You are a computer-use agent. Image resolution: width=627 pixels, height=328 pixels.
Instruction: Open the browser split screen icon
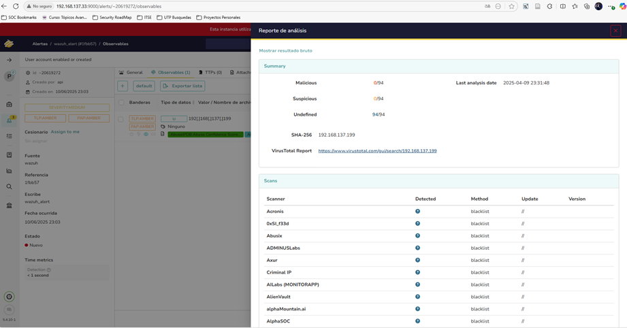(562, 6)
